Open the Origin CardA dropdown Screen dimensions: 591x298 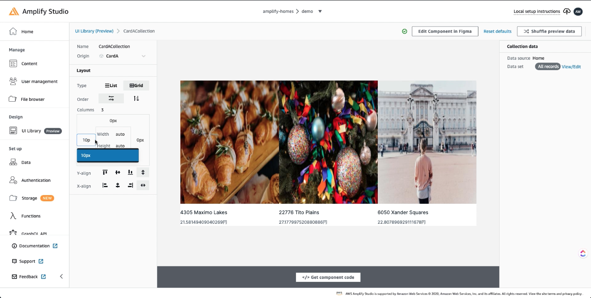(x=123, y=56)
